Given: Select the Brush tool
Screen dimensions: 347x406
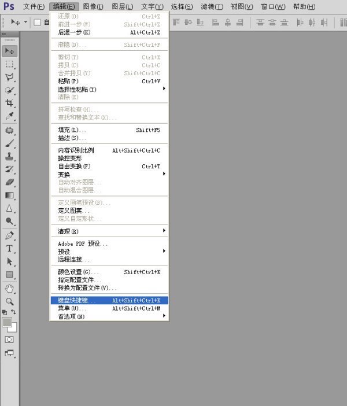Looking at the screenshot, I should tap(10, 143).
